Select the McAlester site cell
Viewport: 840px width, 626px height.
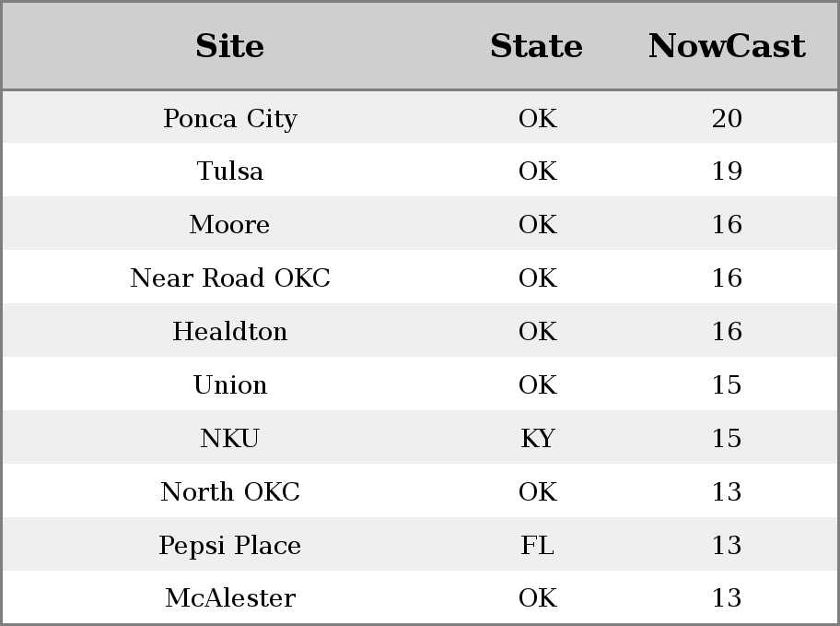pos(230,597)
